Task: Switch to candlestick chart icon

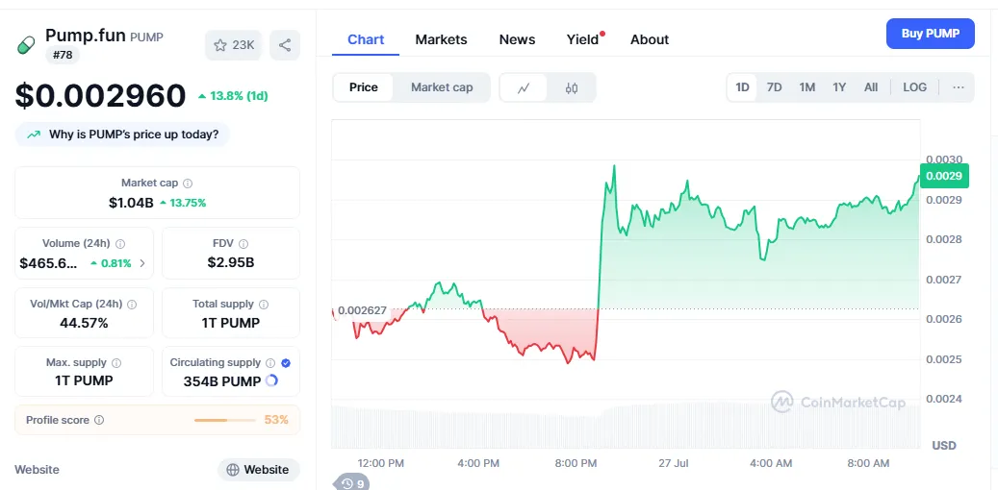Action: tap(572, 87)
